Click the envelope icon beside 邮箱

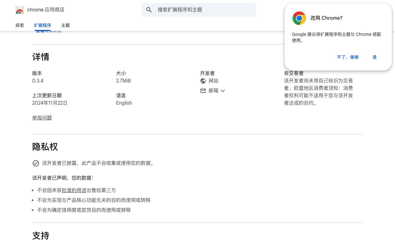203,91
